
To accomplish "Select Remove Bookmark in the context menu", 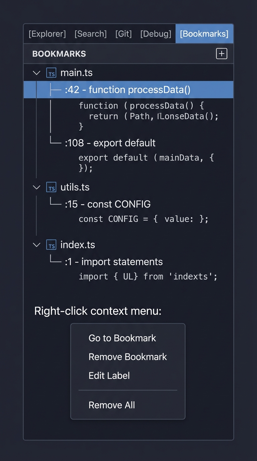I will [127, 357].
